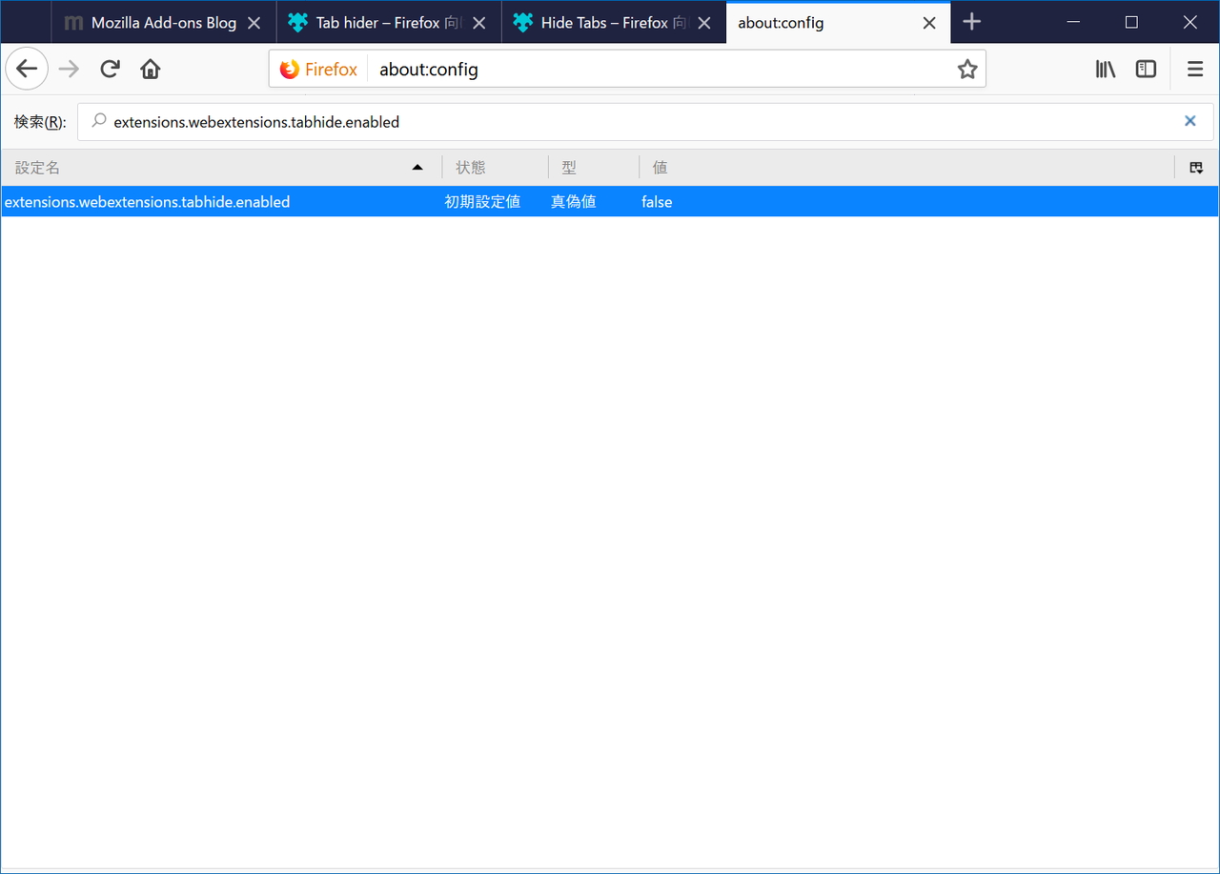The image size is (1220, 874).
Task: Toggle the sidebar panel icon
Action: (1145, 68)
